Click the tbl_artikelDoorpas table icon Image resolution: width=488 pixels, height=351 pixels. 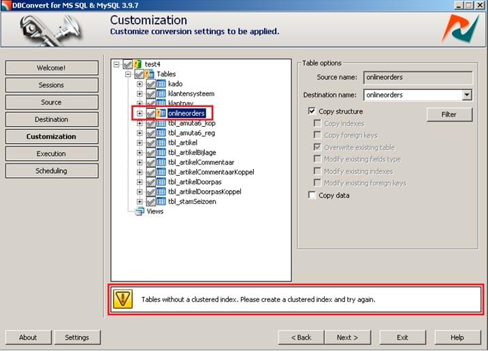(161, 182)
